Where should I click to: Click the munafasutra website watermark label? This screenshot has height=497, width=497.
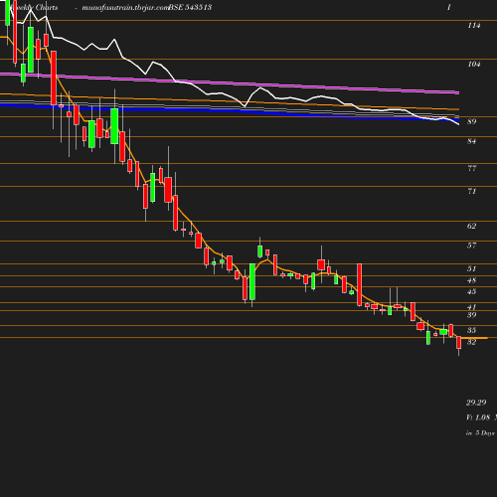tap(125, 7)
